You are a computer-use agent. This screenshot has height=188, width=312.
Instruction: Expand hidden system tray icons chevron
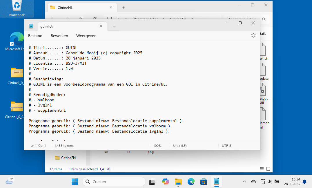pyautogui.click(x=244, y=182)
